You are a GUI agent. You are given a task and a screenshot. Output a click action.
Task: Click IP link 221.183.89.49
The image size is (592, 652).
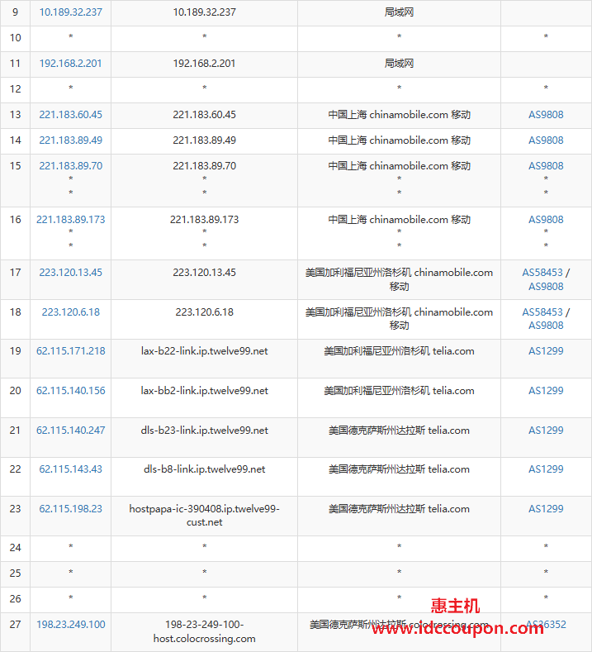[71, 140]
